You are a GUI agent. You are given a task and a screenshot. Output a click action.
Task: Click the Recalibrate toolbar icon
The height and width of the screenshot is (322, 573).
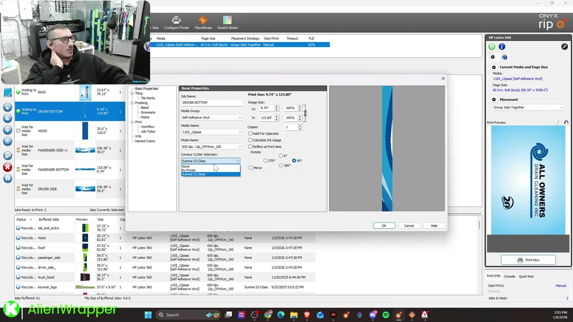[x=203, y=23]
